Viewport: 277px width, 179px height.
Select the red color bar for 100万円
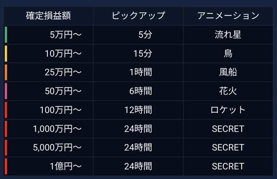pos(6,110)
